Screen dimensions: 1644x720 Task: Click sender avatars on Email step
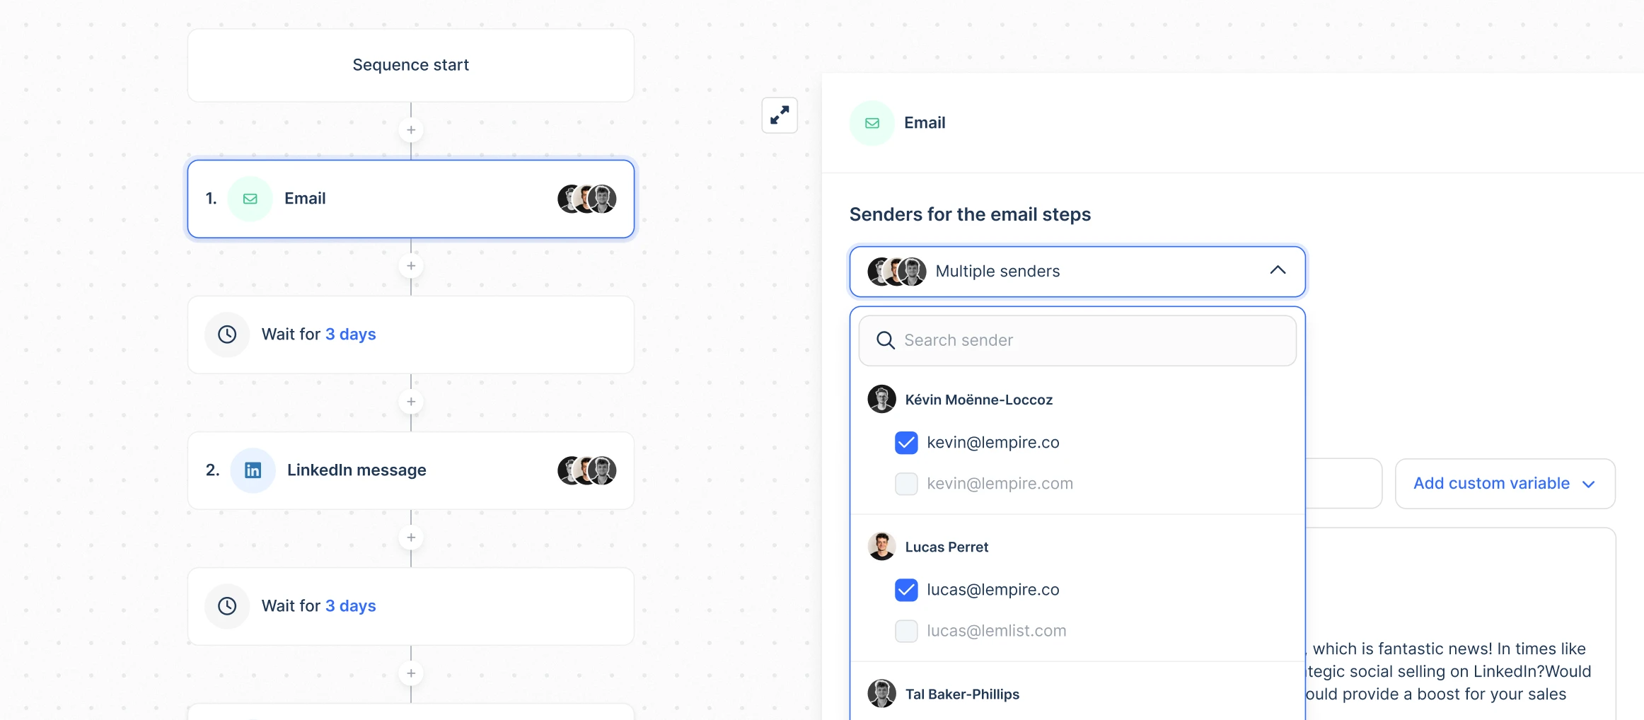586,199
